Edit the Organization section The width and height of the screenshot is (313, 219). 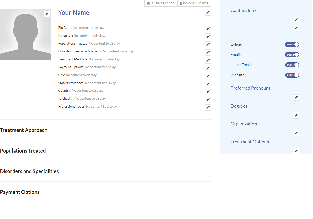click(296, 133)
